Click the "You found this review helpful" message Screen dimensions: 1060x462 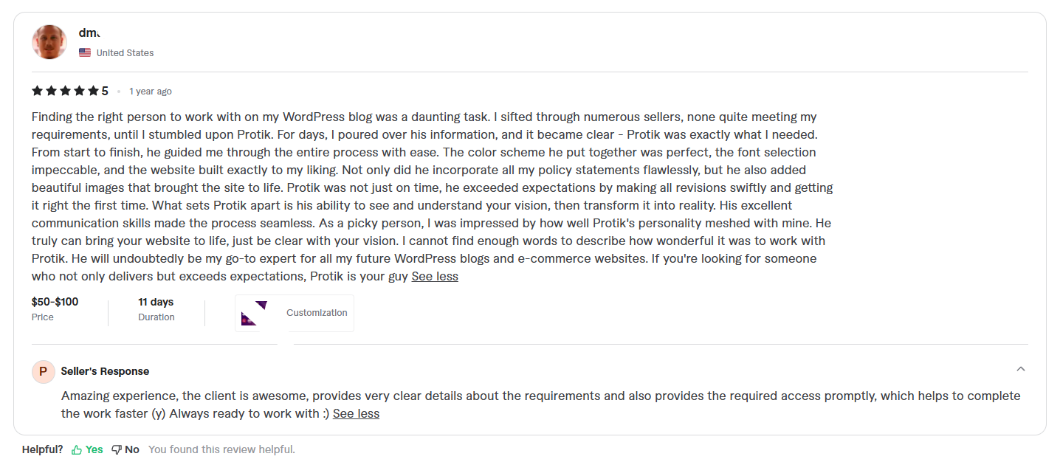pyautogui.click(x=221, y=449)
